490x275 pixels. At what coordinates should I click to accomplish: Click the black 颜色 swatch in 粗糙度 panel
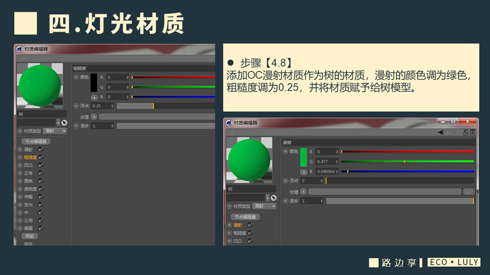94,83
